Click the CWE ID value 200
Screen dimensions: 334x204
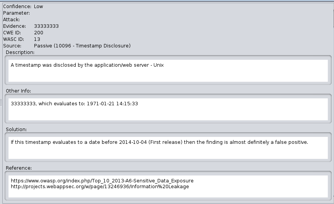tap(39, 33)
